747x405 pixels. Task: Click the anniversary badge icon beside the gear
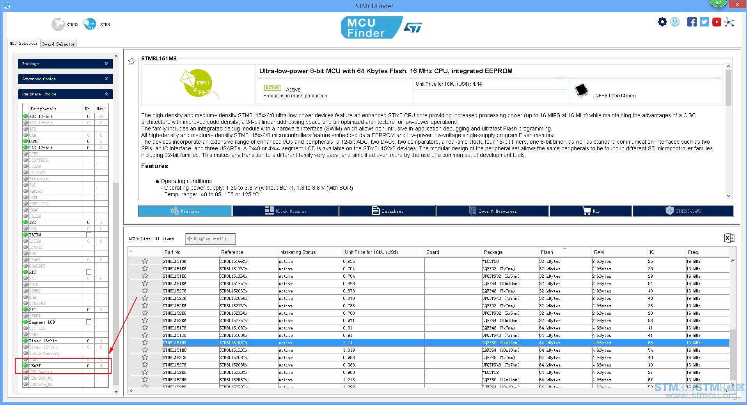[x=675, y=22]
